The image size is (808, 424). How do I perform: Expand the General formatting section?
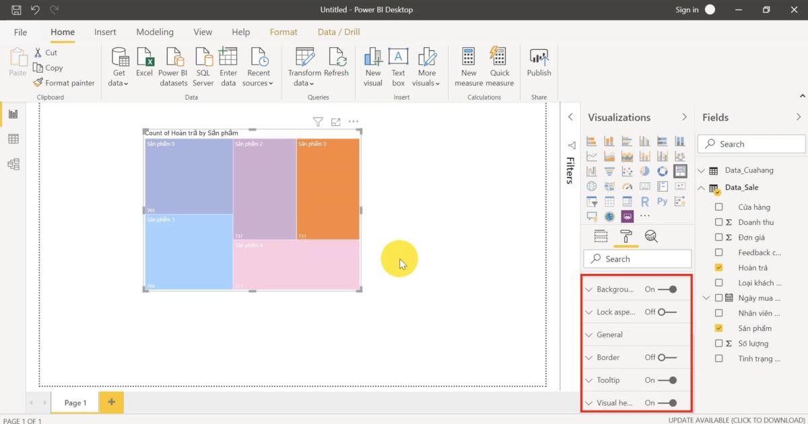591,334
